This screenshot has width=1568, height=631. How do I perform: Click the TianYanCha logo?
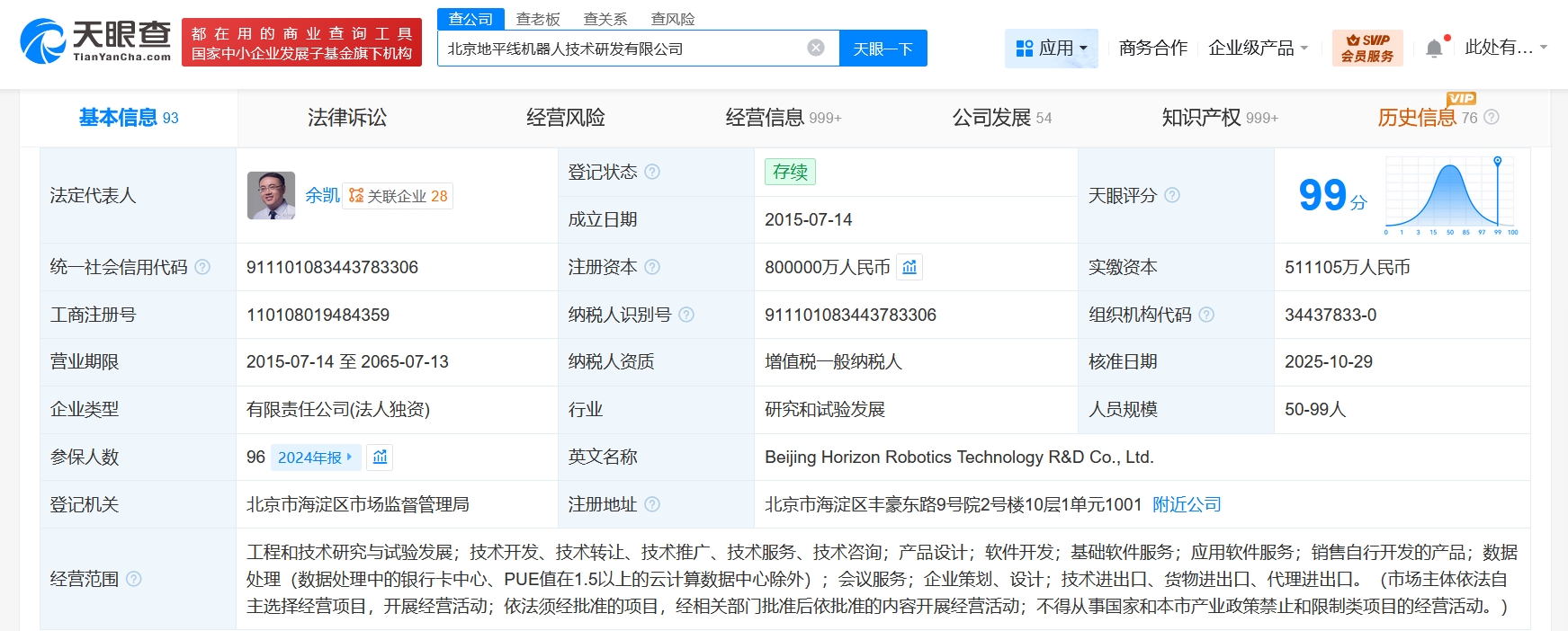tap(95, 41)
